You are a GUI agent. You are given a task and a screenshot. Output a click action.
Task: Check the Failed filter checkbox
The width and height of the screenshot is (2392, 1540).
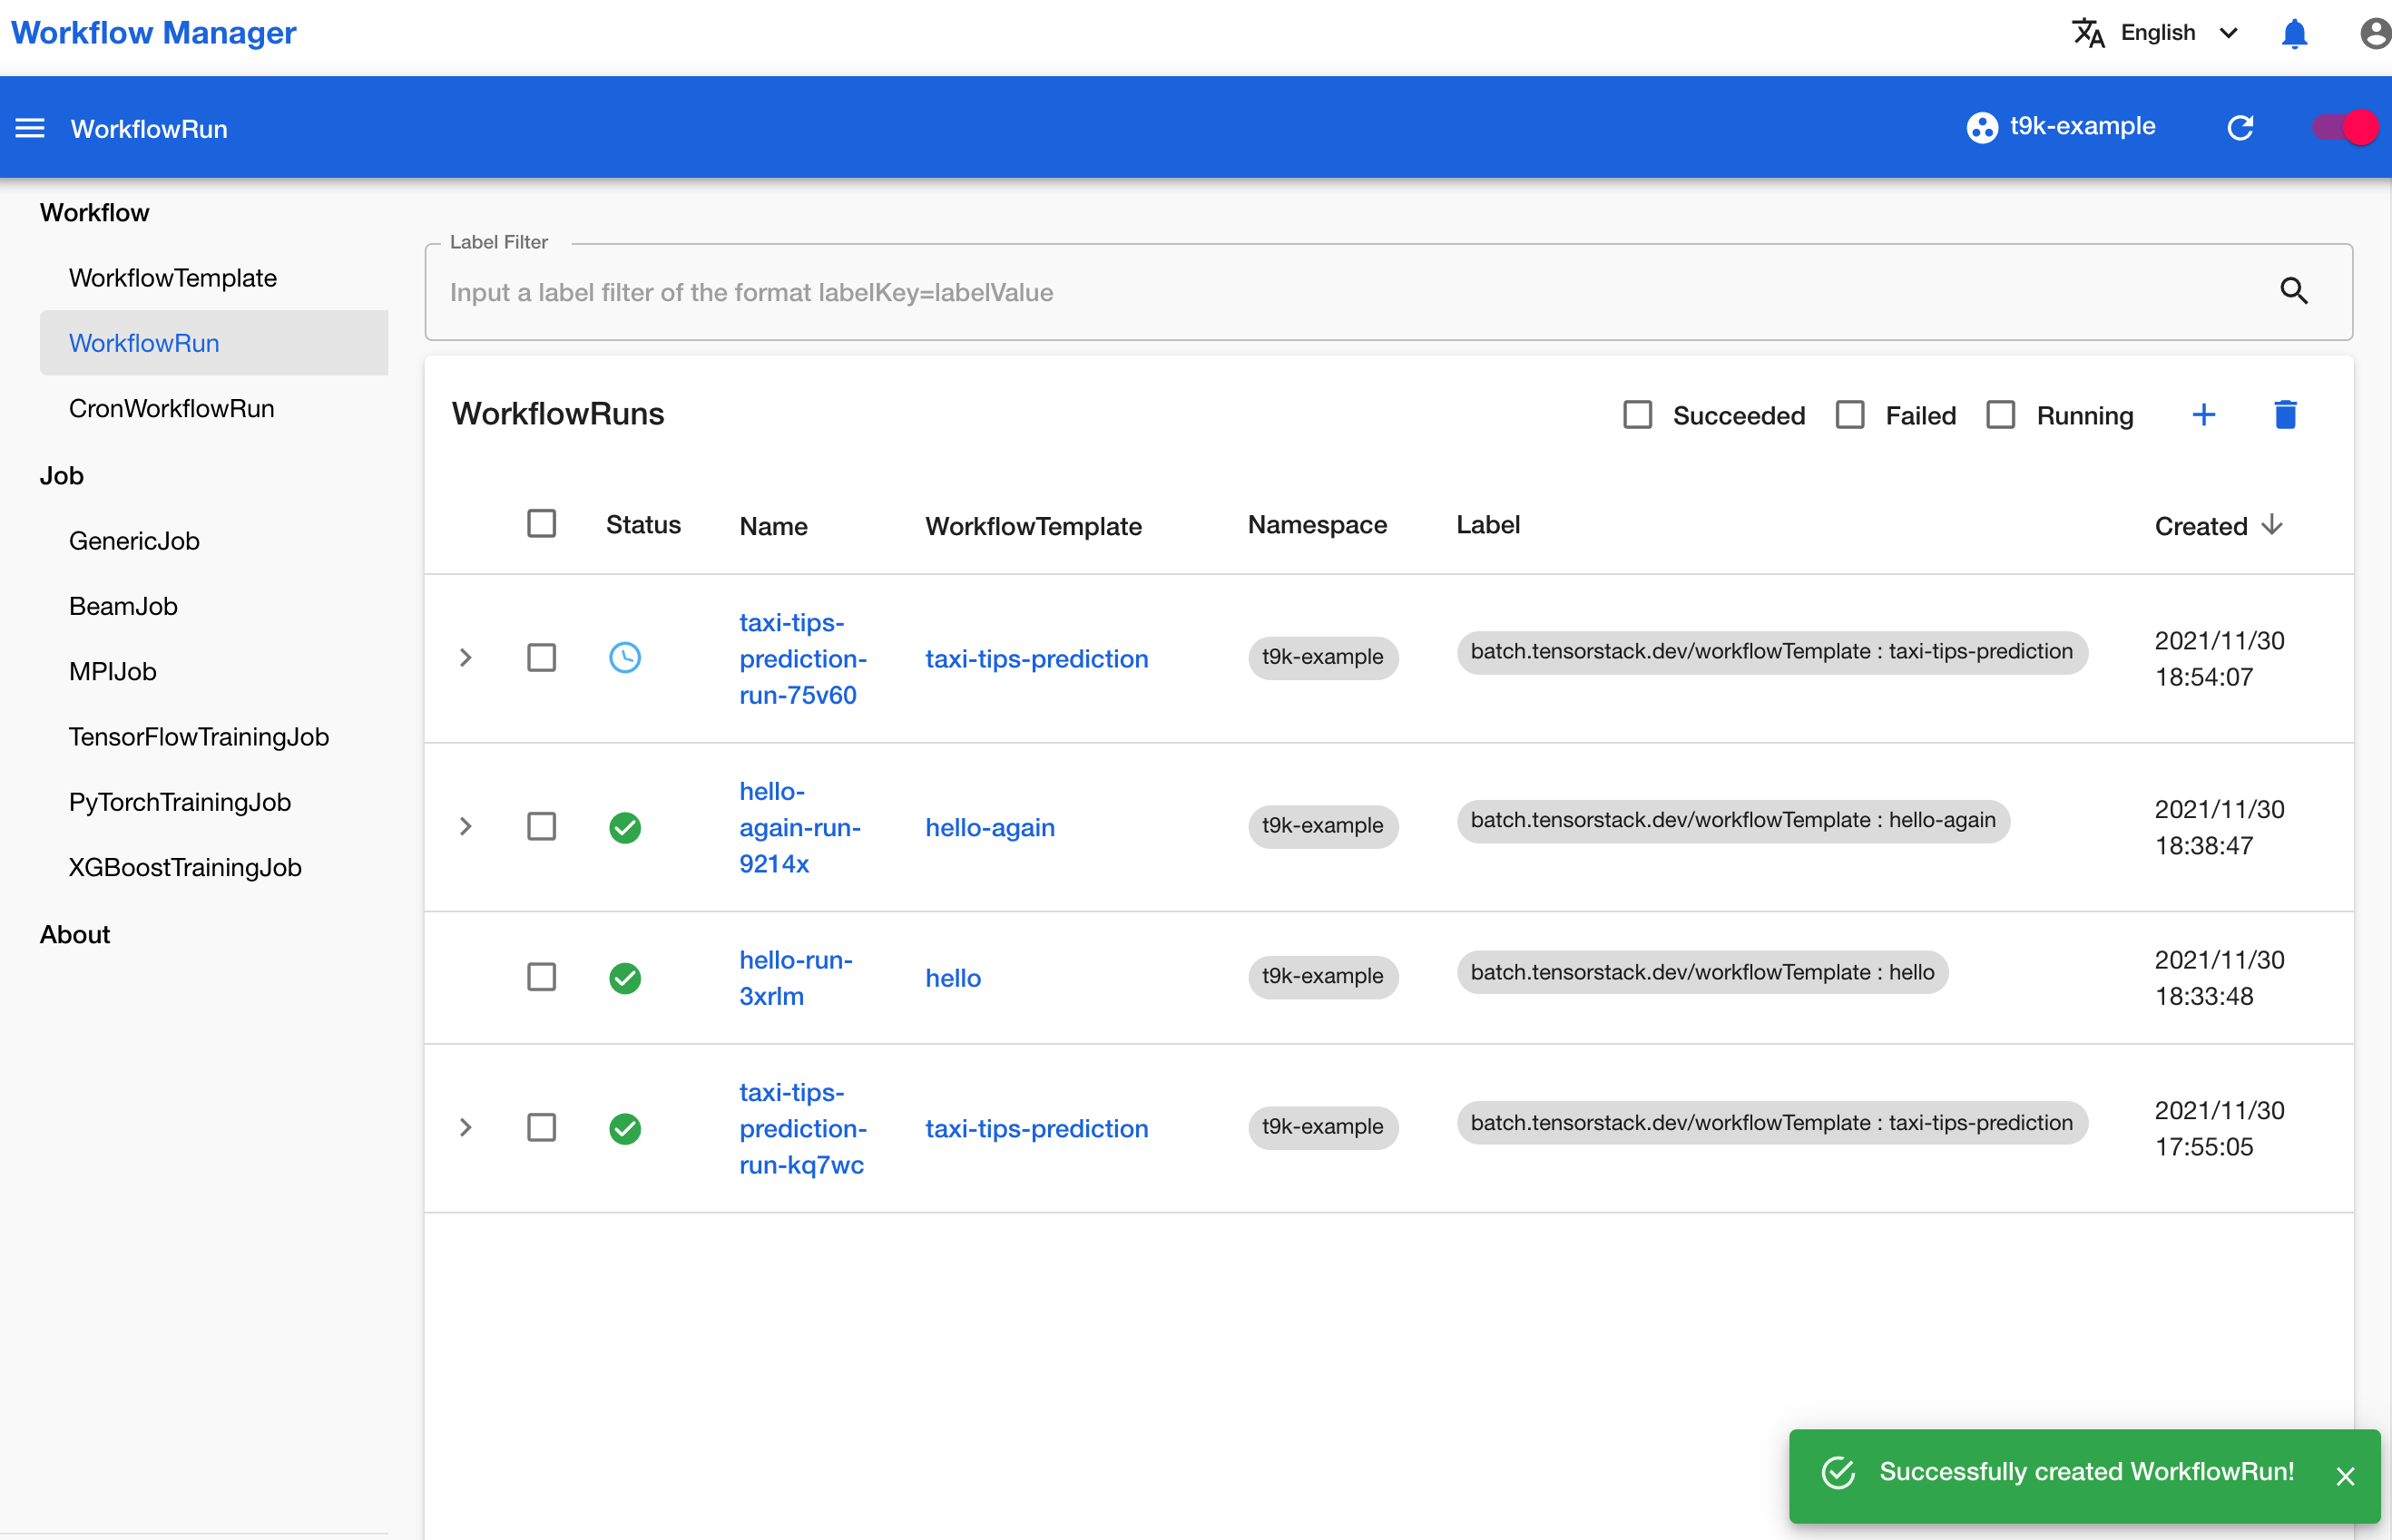(x=1849, y=414)
